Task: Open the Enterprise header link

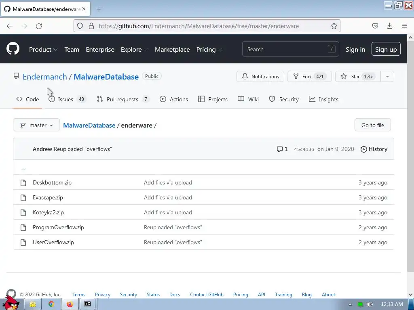Action: (100, 49)
